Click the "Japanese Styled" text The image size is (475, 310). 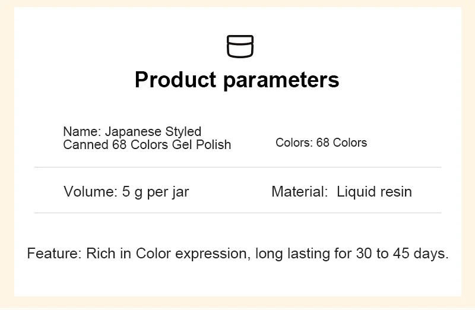pos(152,131)
